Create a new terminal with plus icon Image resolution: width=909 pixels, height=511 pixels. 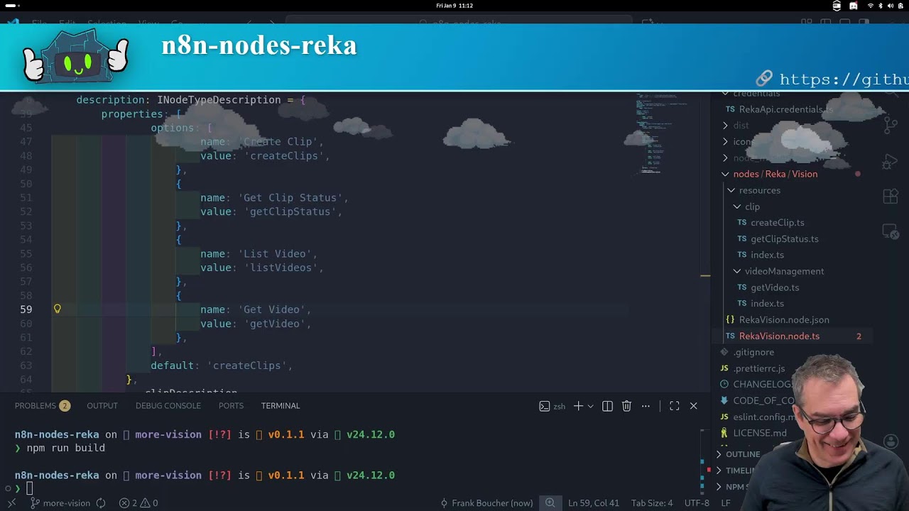[x=578, y=406]
